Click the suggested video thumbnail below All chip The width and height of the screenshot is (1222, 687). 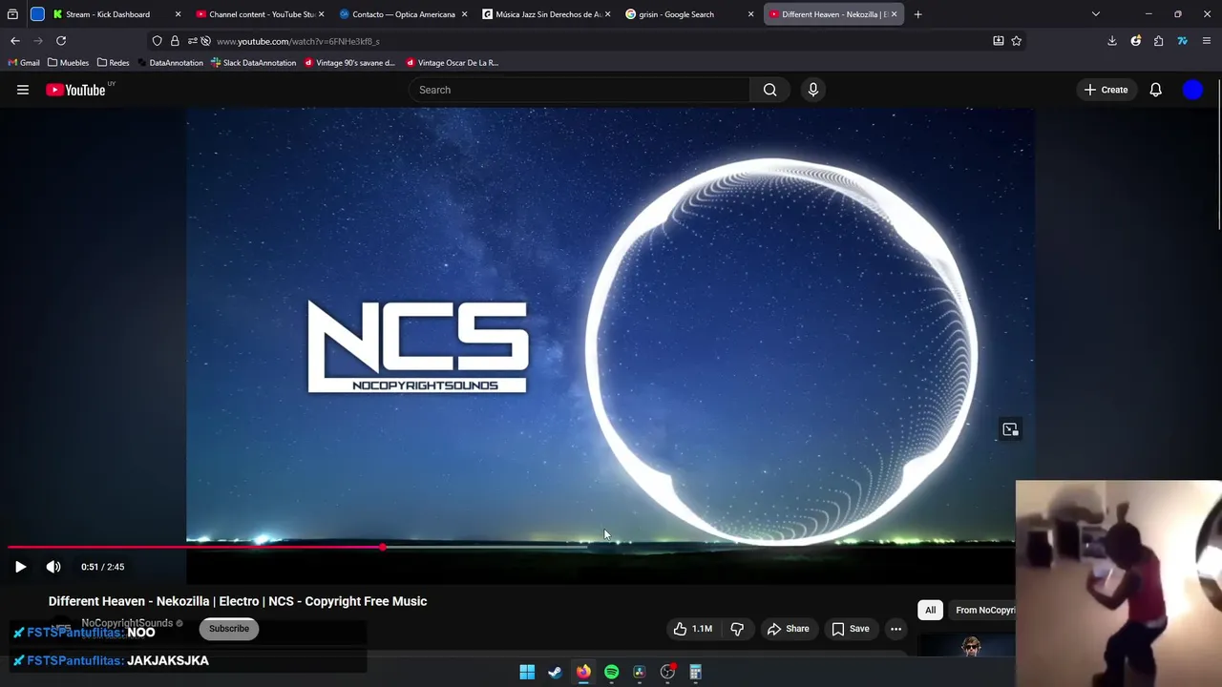(966, 646)
